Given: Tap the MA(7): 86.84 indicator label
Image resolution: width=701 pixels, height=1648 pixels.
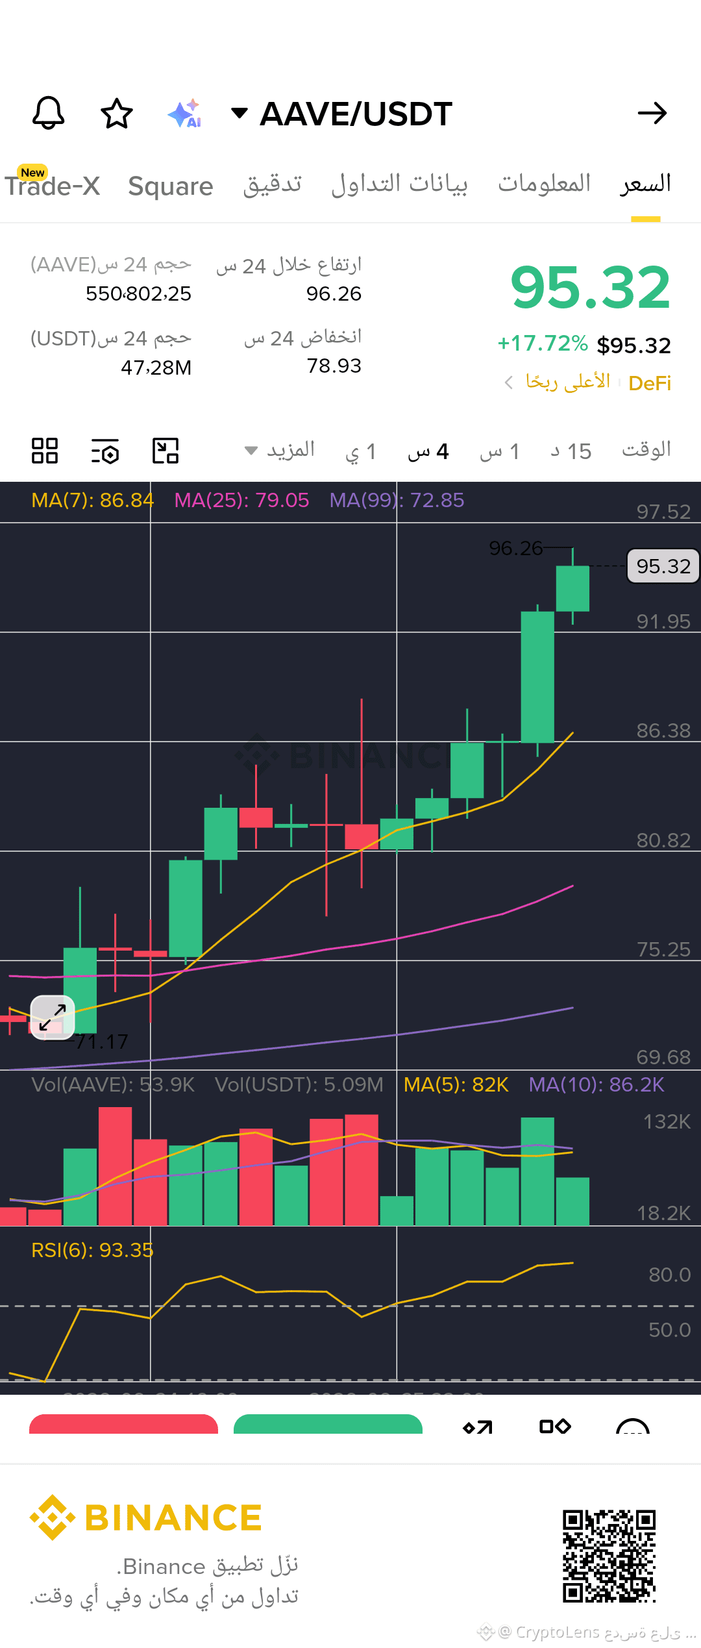Looking at the screenshot, I should click(x=93, y=500).
